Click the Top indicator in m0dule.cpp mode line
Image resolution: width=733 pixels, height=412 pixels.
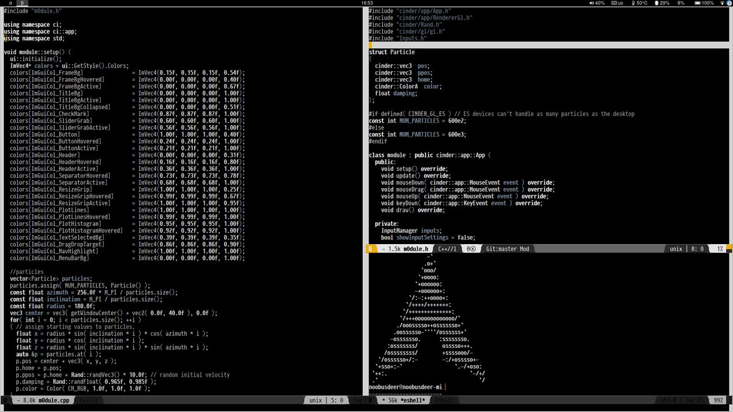[x=359, y=400]
